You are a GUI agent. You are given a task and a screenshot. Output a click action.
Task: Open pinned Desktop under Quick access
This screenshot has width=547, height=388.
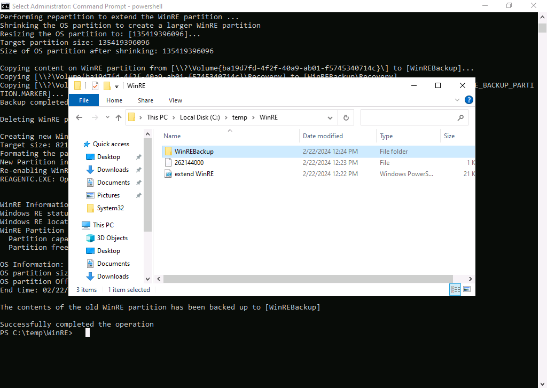108,157
